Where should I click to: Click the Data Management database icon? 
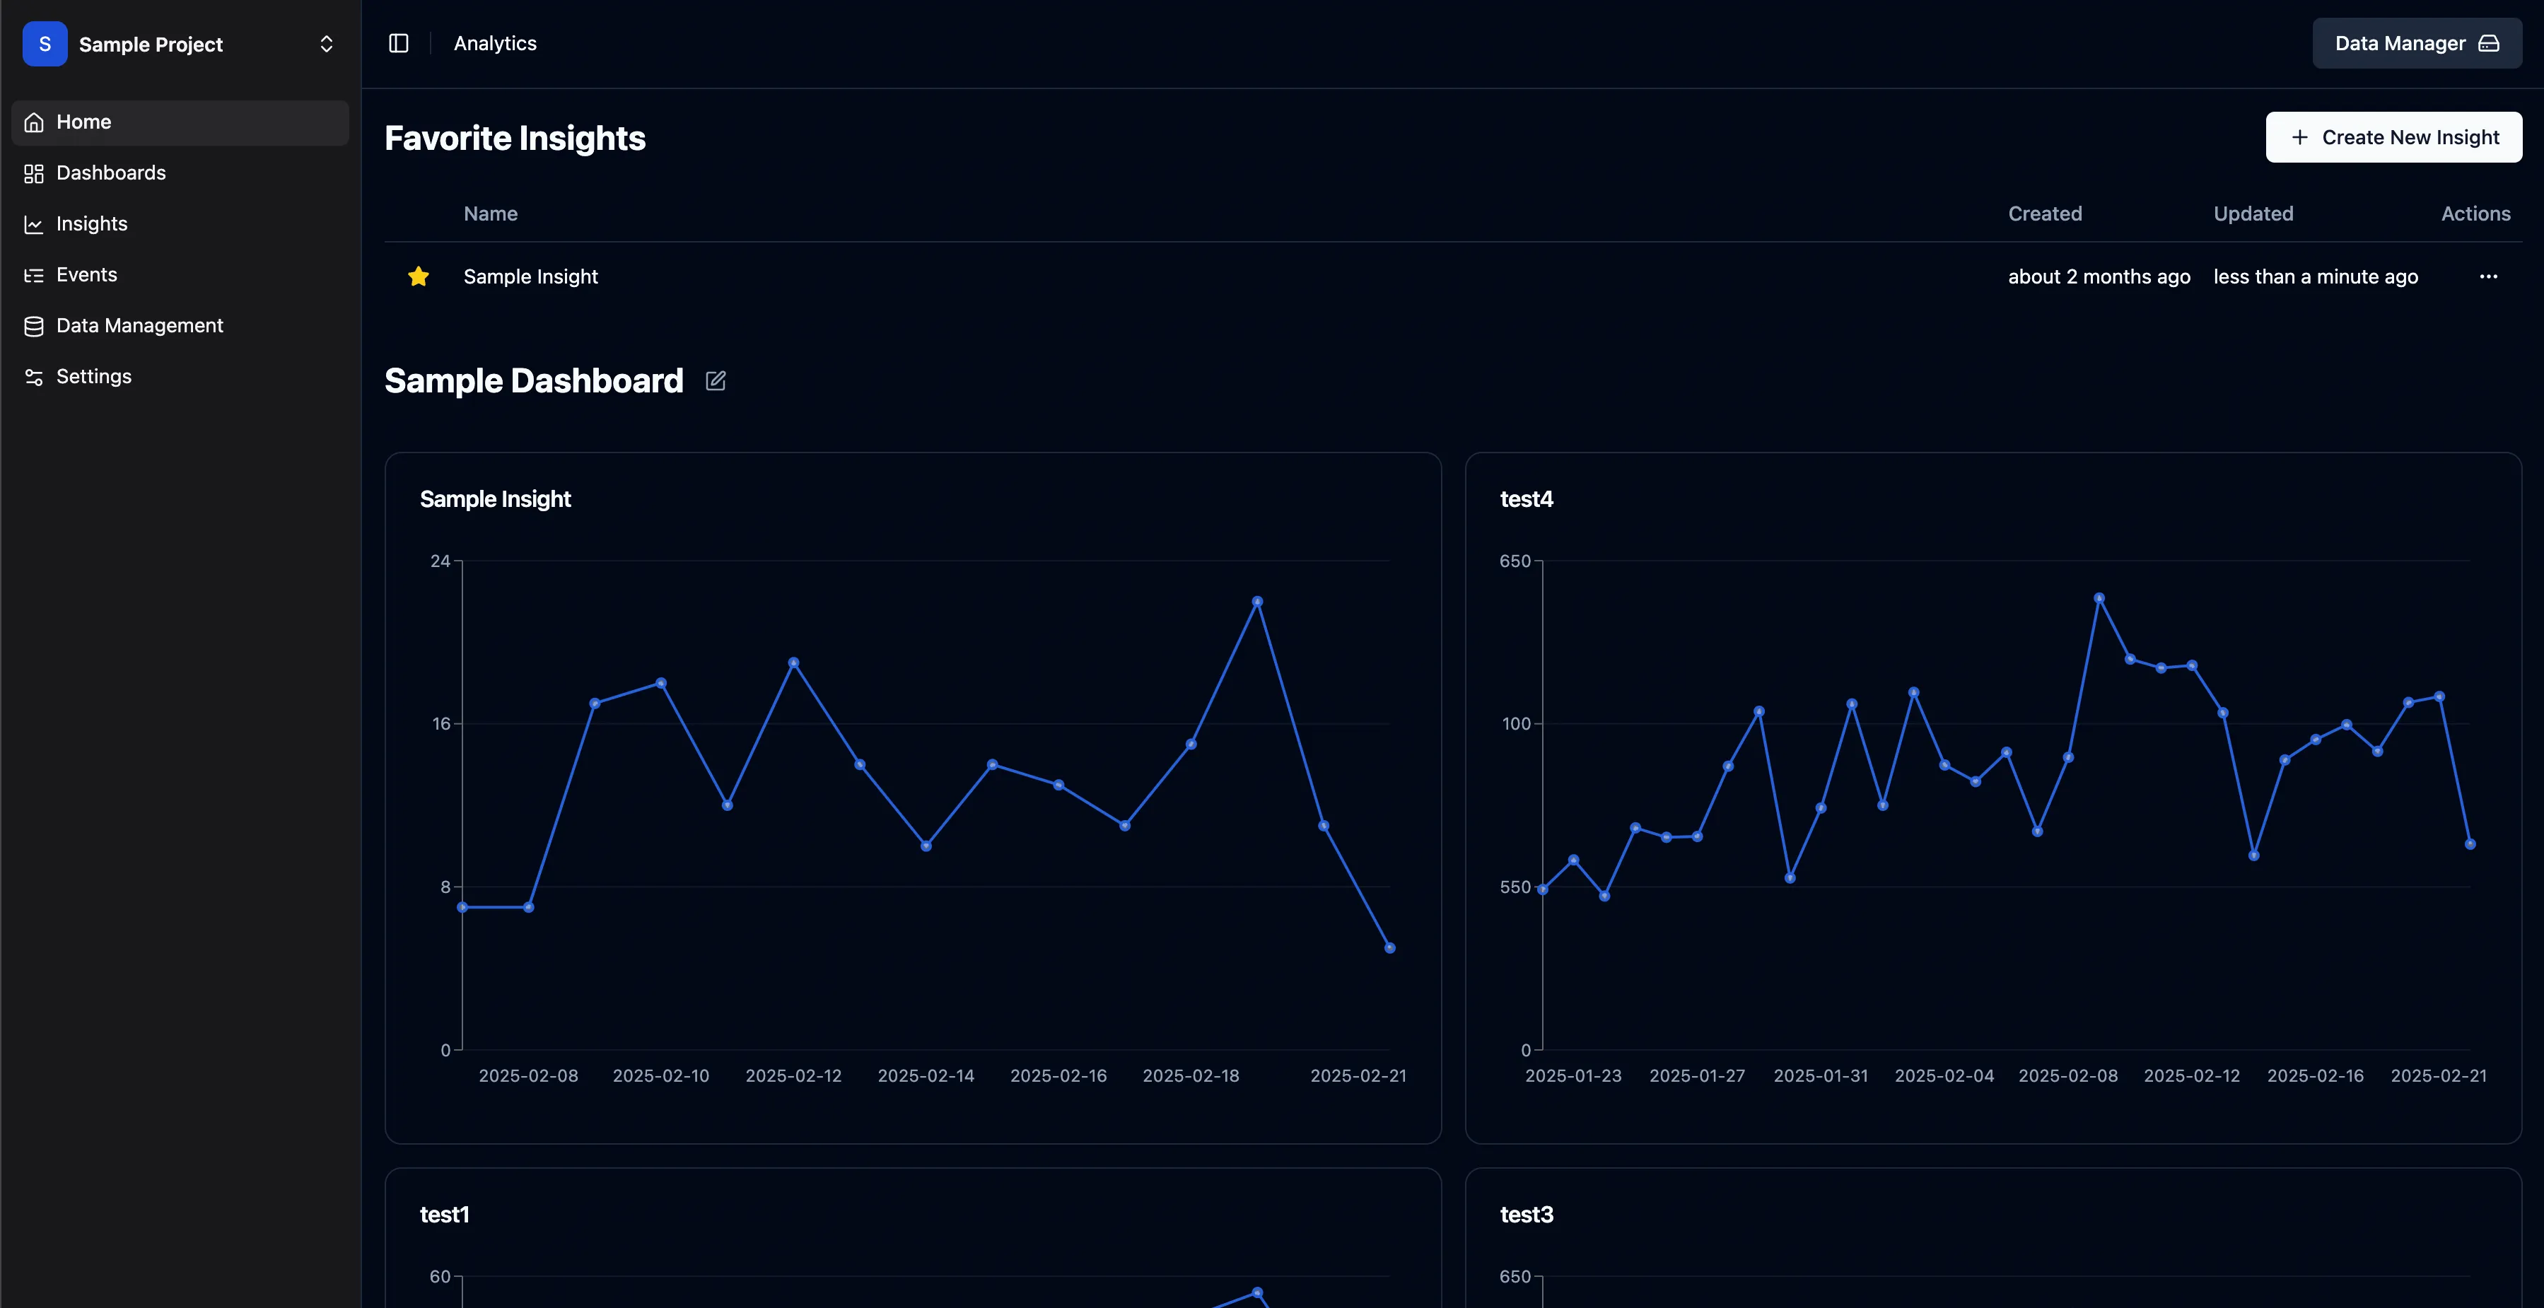(33, 327)
